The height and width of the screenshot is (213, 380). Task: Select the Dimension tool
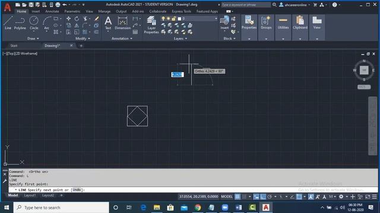coord(123,23)
